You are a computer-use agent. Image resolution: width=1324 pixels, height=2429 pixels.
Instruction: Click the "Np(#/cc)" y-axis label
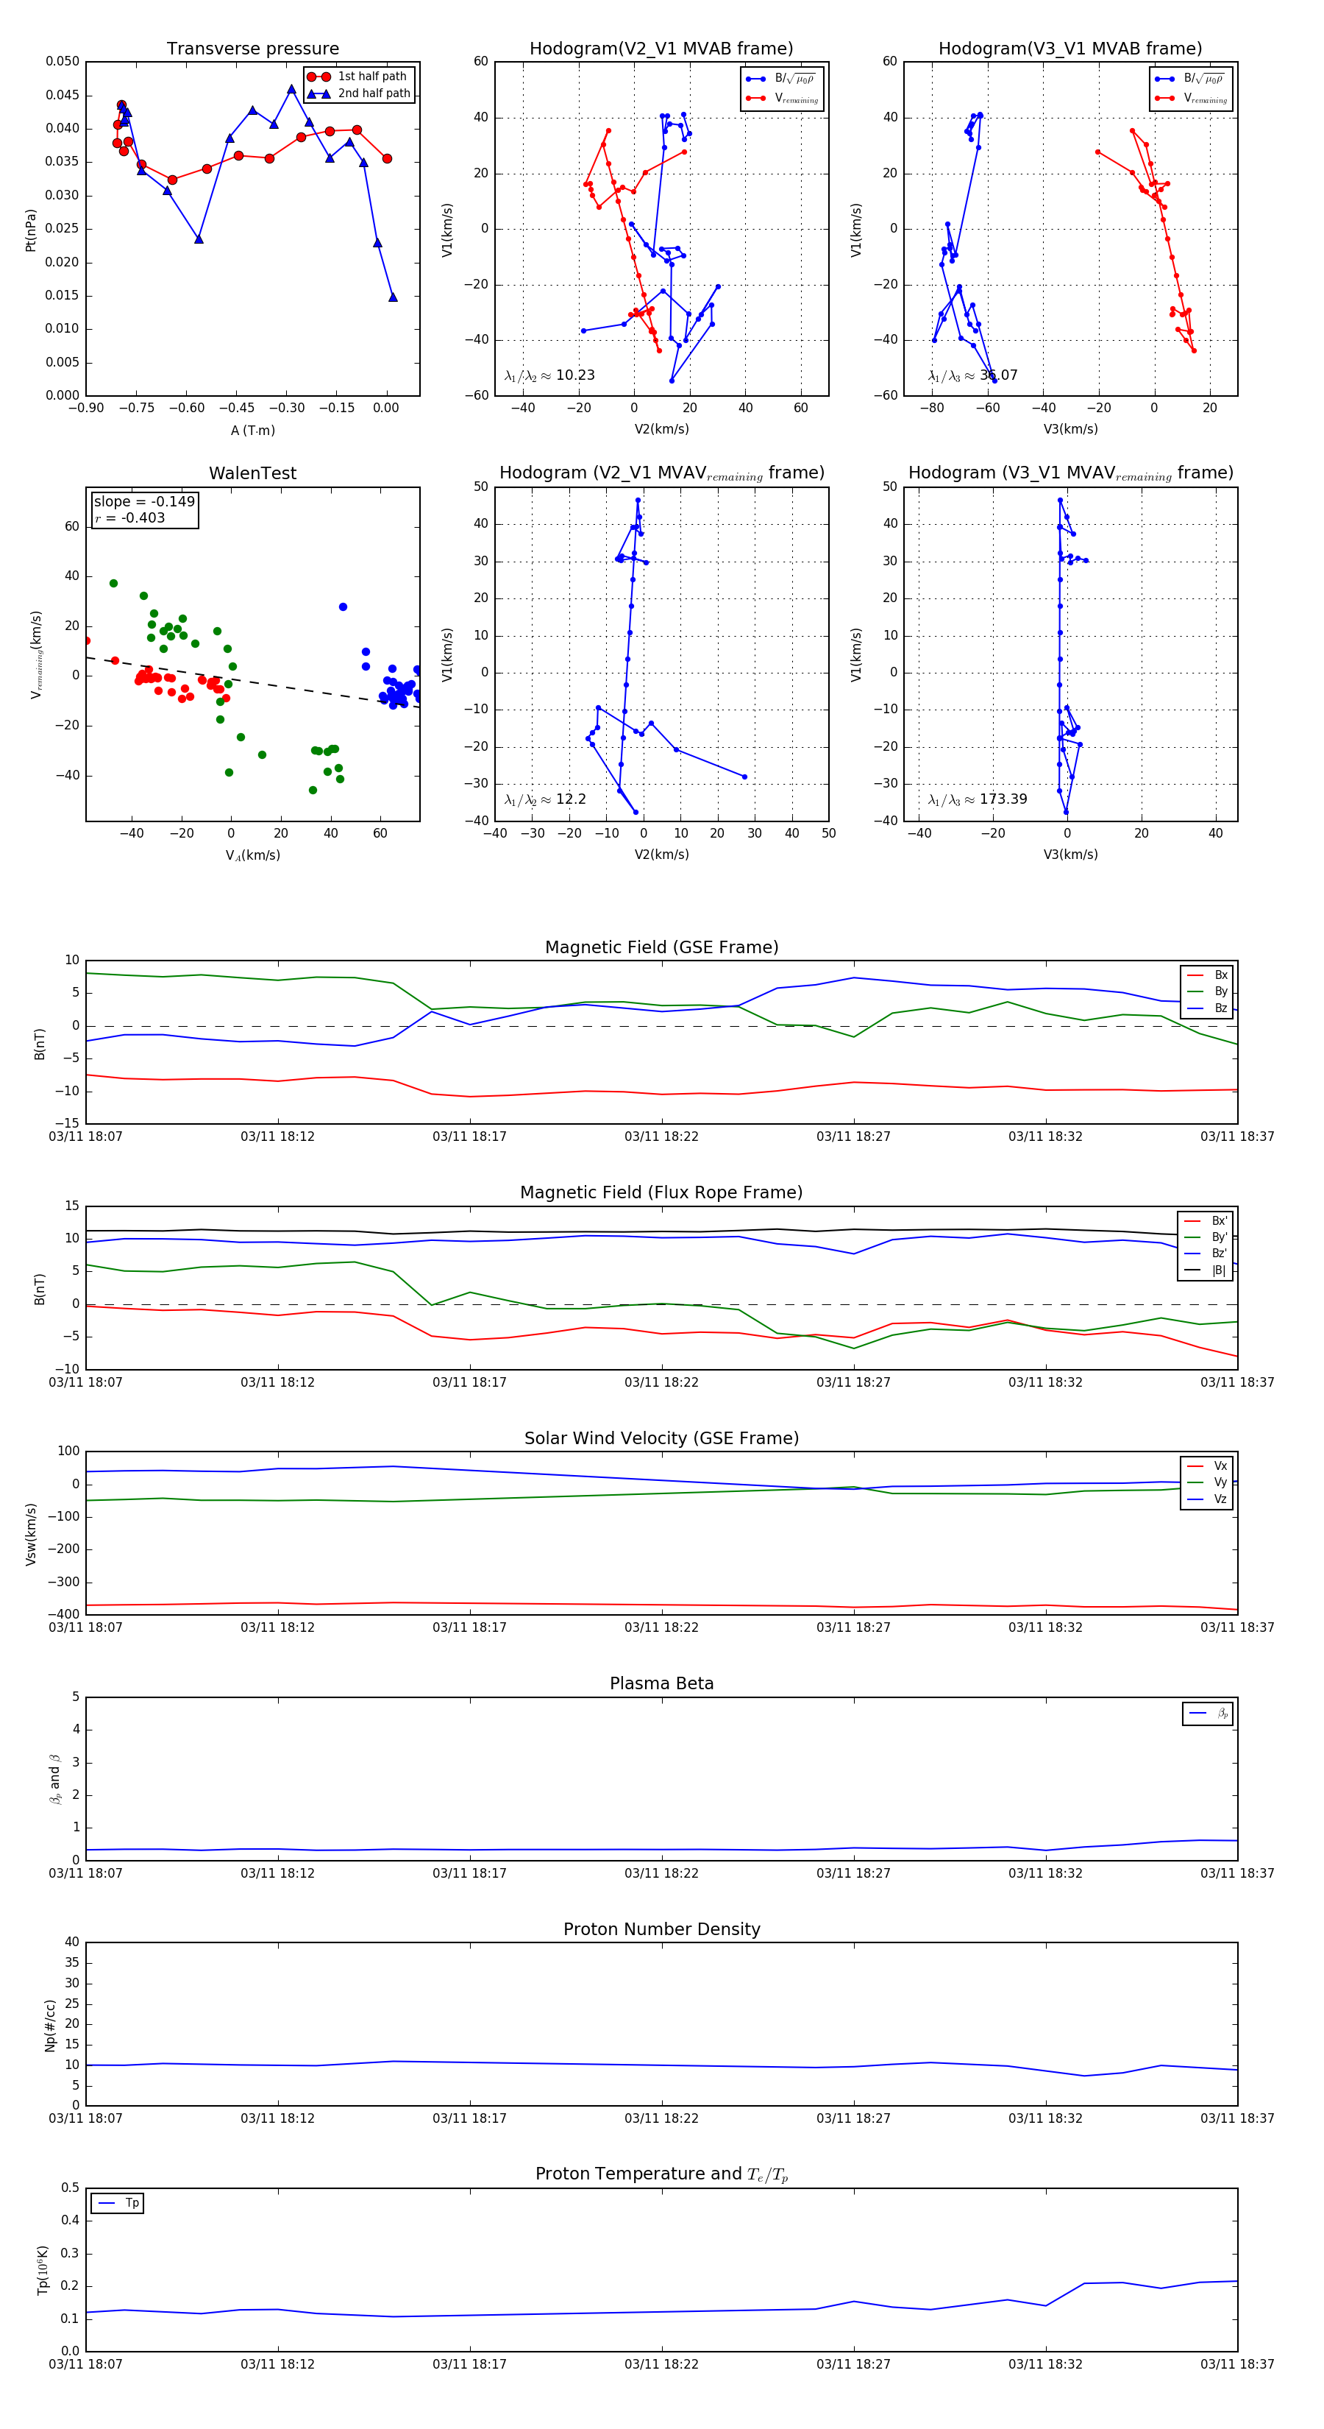click(50, 2024)
